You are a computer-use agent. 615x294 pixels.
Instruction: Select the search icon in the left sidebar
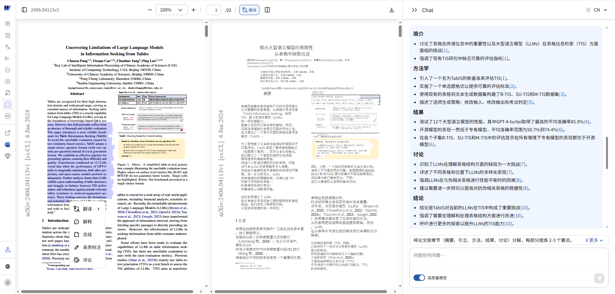[x=8, y=24]
